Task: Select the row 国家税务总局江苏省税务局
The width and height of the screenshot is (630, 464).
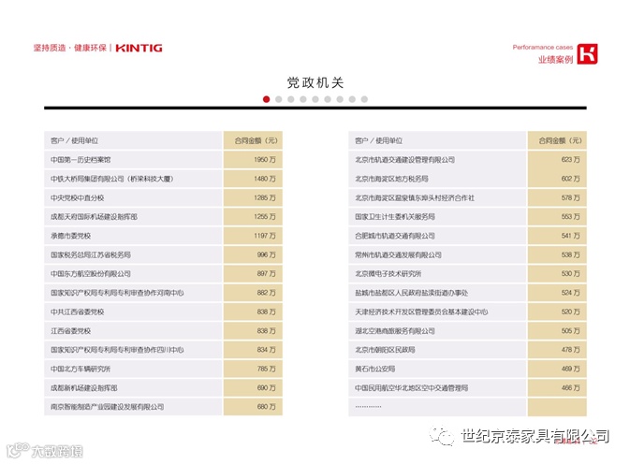Action: pos(163,254)
